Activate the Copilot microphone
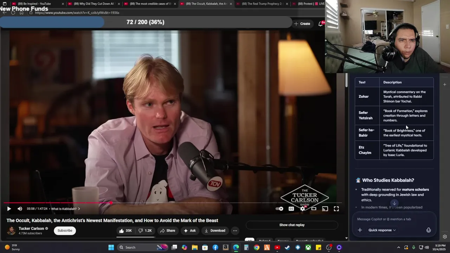450x253 pixels. click(428, 230)
